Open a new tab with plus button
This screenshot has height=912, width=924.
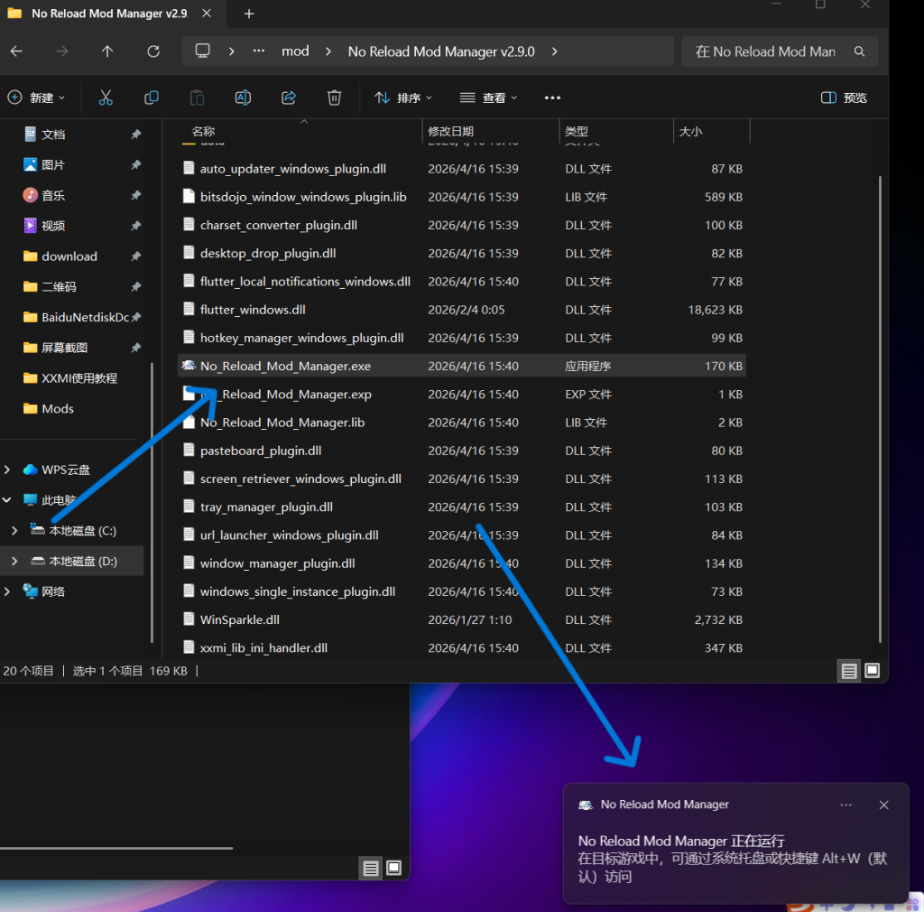click(249, 14)
